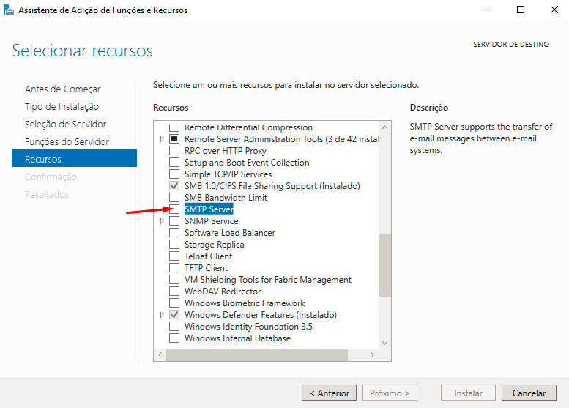This screenshot has height=408, width=569.
Task: Go to the Funções do Servidor step
Action: [67, 141]
